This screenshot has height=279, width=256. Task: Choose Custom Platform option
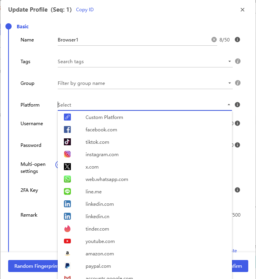[145, 117]
